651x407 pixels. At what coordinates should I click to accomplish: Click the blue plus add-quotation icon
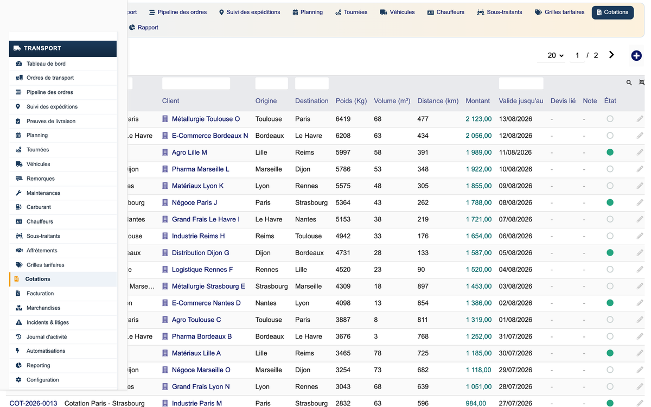(636, 55)
